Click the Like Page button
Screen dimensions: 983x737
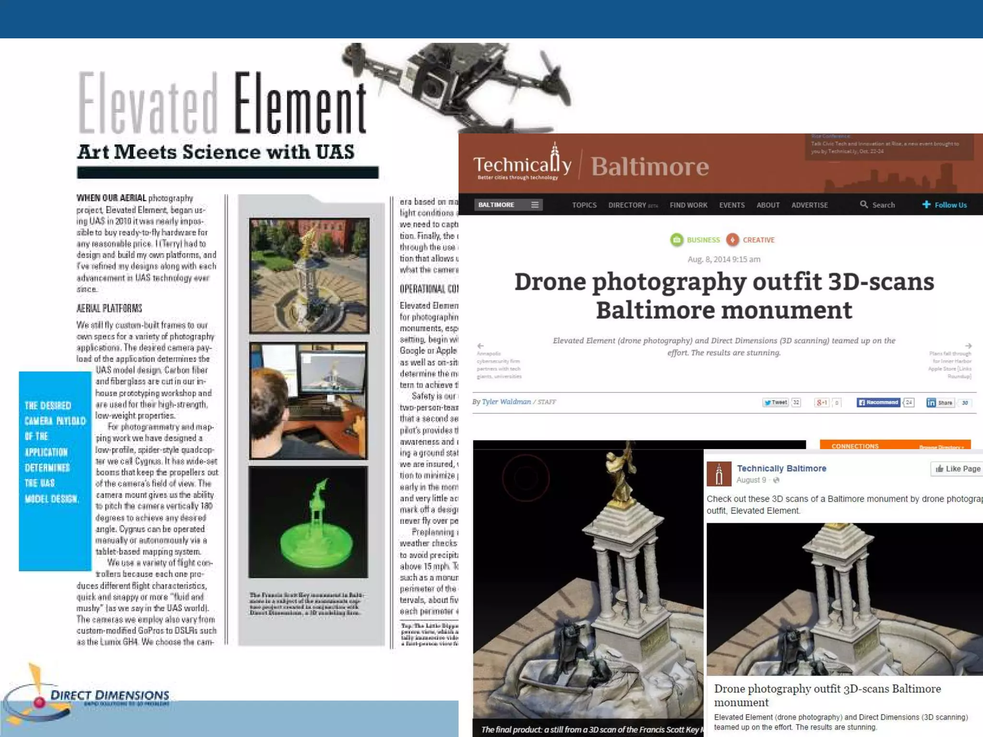[957, 469]
